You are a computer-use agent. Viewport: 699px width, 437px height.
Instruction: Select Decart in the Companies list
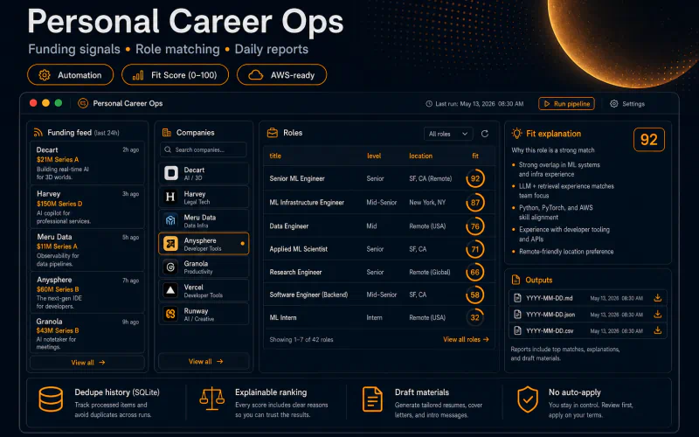(x=204, y=173)
